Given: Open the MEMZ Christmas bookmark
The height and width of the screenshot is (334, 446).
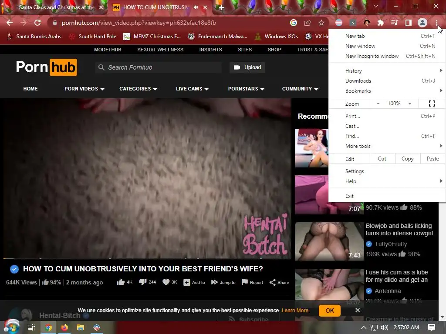Looking at the screenshot, I should tap(152, 37).
